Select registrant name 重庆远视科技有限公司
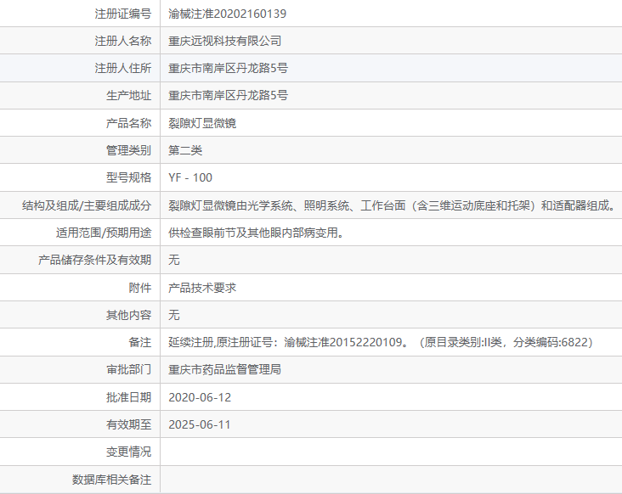 tap(225, 41)
